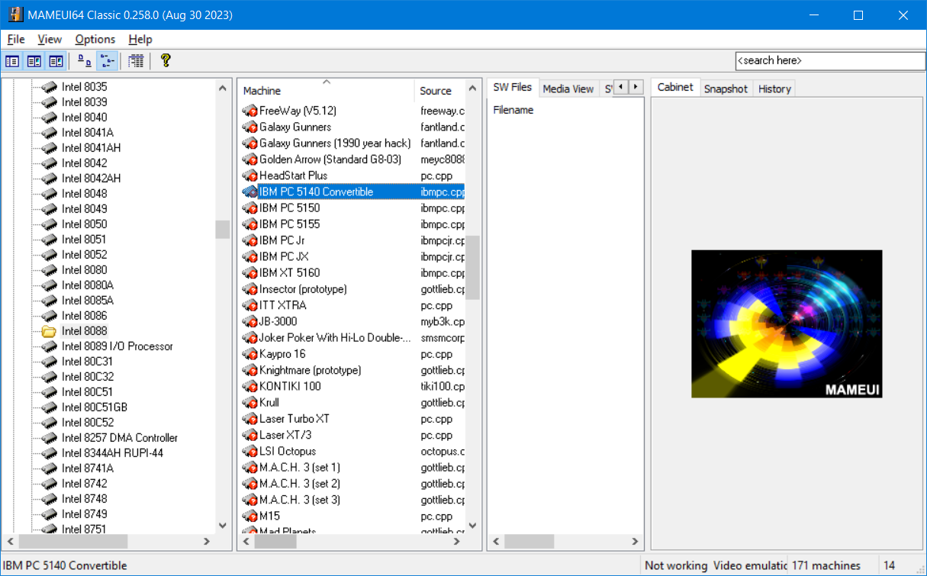Image resolution: width=927 pixels, height=576 pixels.
Task: Open the View menu
Action: [50, 39]
